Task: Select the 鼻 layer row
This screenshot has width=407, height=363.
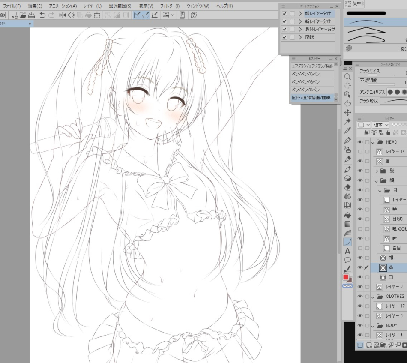Action: 389,268
